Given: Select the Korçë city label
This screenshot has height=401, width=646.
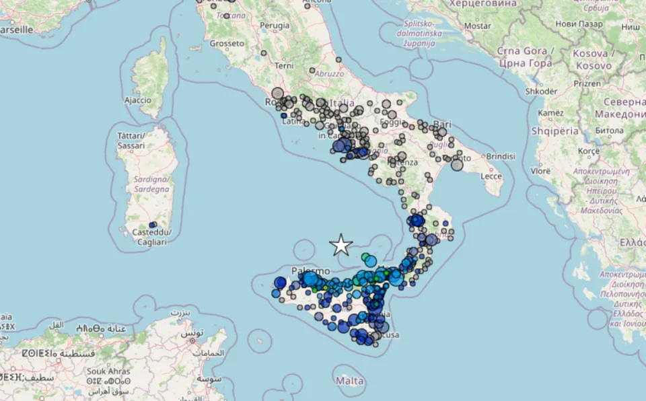Looking at the screenshot, I should (x=588, y=151).
